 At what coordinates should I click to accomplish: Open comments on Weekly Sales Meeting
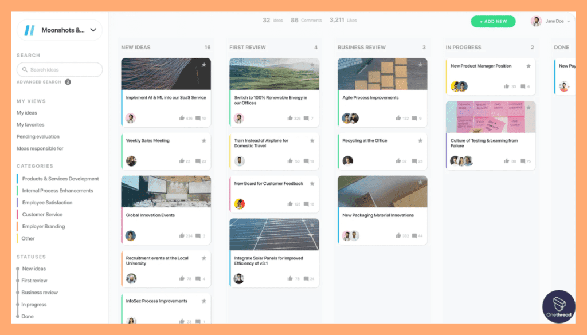point(198,161)
